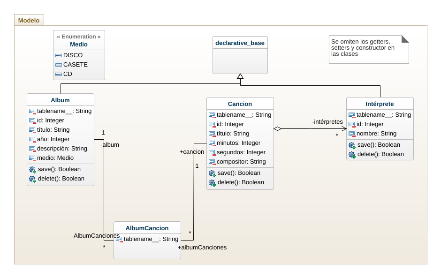Click the aggregation diamond next to Cancion
The image size is (441, 278).
coord(277,128)
